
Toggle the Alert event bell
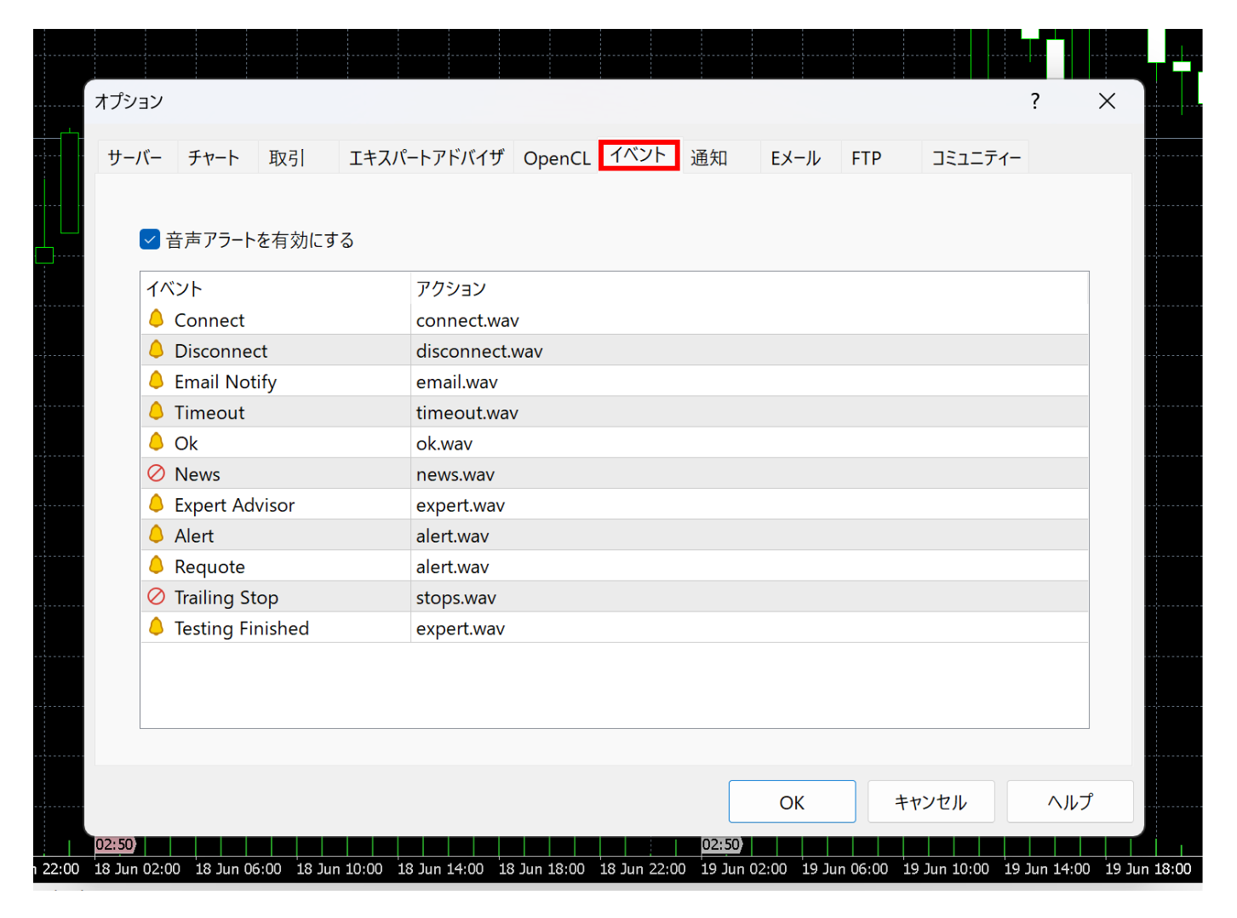[156, 535]
